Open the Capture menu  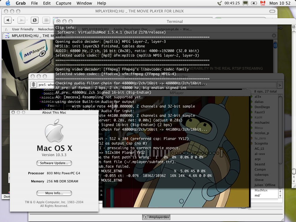[x=63, y=3]
